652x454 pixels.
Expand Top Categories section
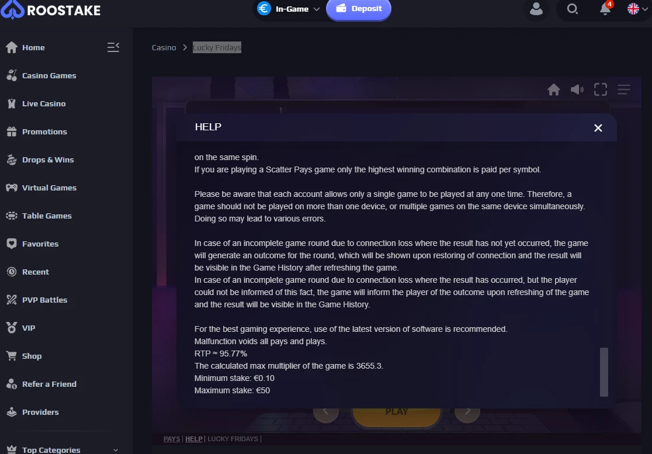(63, 449)
